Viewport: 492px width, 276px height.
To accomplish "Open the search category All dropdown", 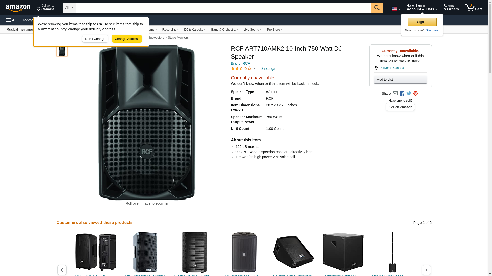I will pos(69,8).
